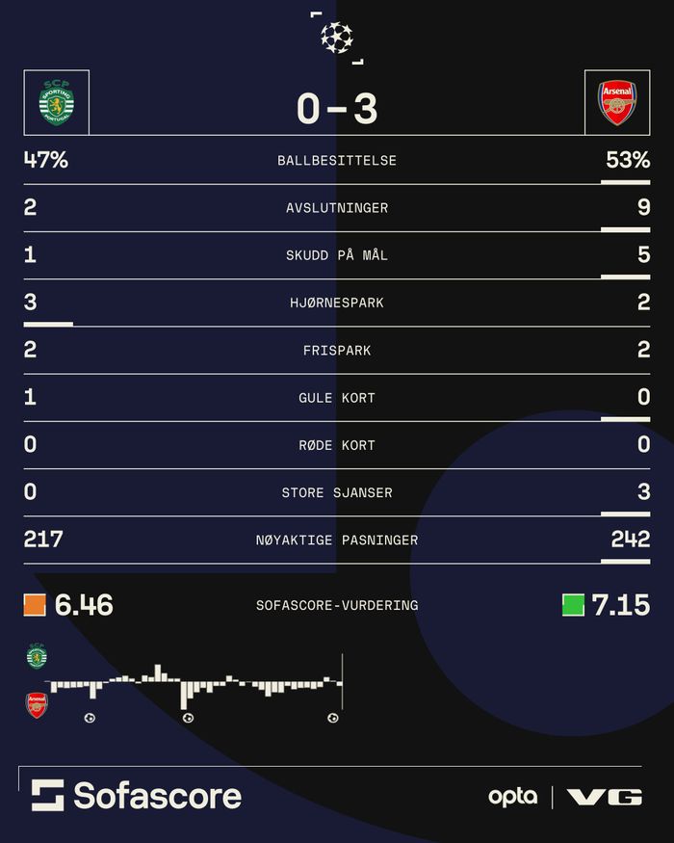Select the green 7.15 rating swatch

574,605
